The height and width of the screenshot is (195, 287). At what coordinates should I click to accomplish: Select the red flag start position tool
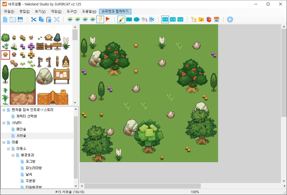108,19
